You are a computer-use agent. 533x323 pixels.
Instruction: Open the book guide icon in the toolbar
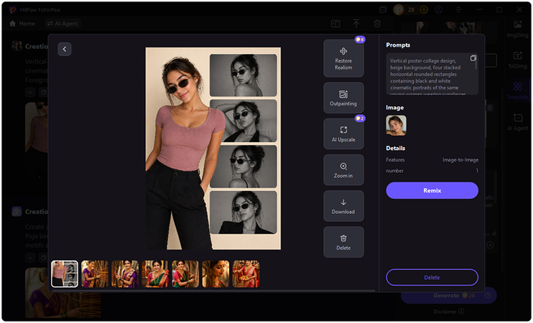[335, 24]
